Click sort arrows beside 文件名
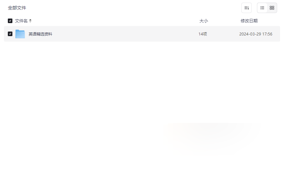 30,21
